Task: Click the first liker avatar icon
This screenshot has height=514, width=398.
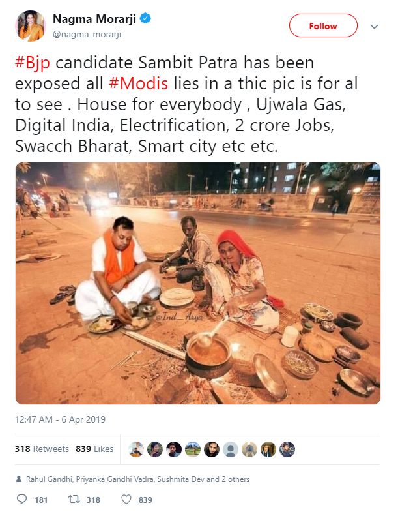Action: 136,449
